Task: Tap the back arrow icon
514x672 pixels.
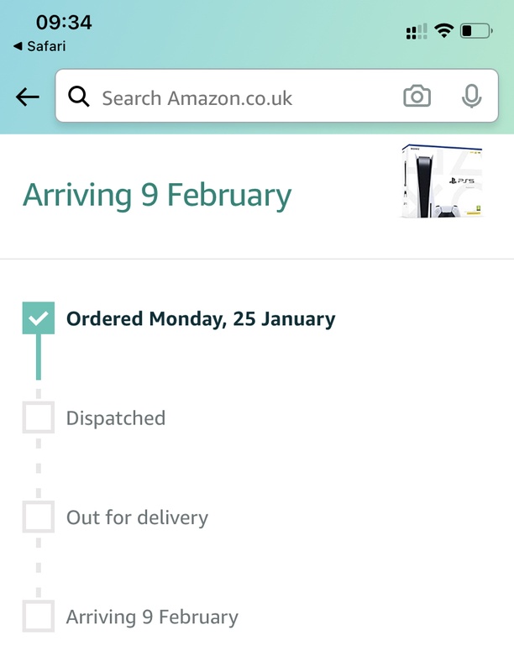Action: pos(28,97)
